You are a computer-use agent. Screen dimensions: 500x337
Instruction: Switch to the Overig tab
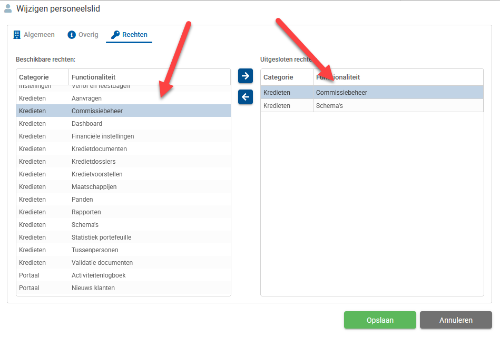[83, 35]
